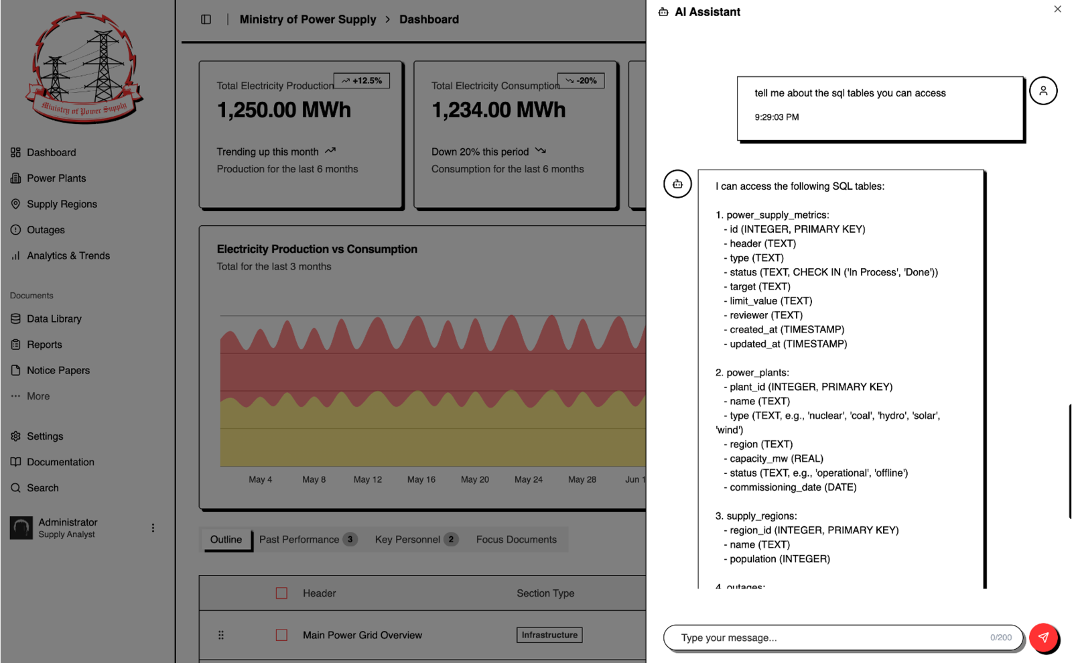Click the Search magnifier icon
Screen dimensions: 1072x663
(15, 488)
